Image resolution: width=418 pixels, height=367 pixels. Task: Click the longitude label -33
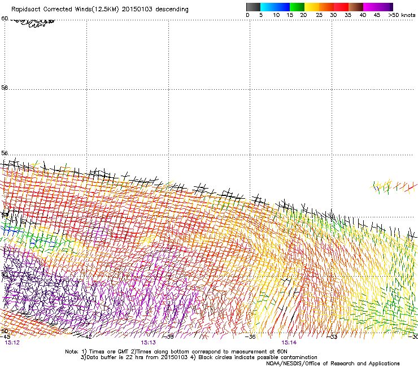pyautogui.click(x=333, y=337)
